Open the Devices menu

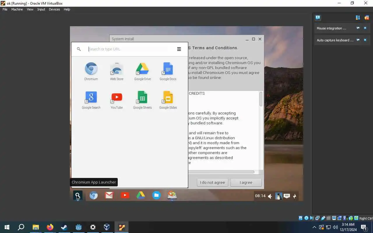54,9
